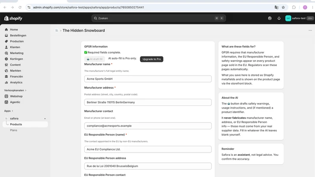
Task: Expand the Verkoopkanalen section
Action: pyautogui.click(x=15, y=90)
